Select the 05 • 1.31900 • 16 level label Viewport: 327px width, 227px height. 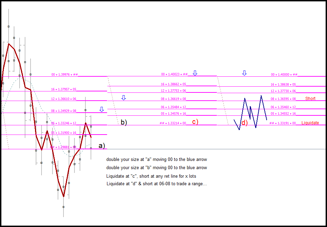click(64, 133)
